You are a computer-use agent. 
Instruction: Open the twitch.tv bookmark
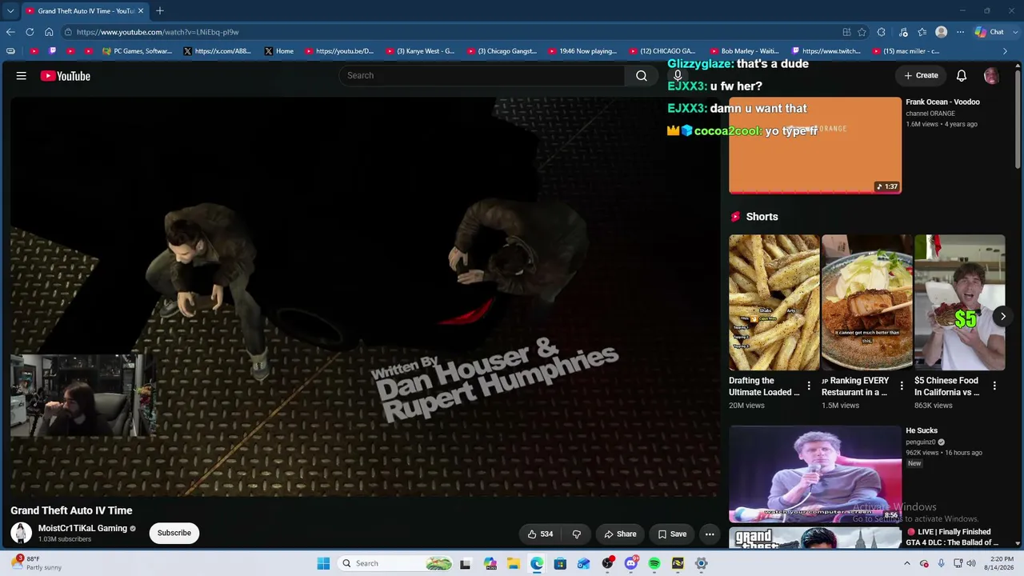(x=826, y=51)
